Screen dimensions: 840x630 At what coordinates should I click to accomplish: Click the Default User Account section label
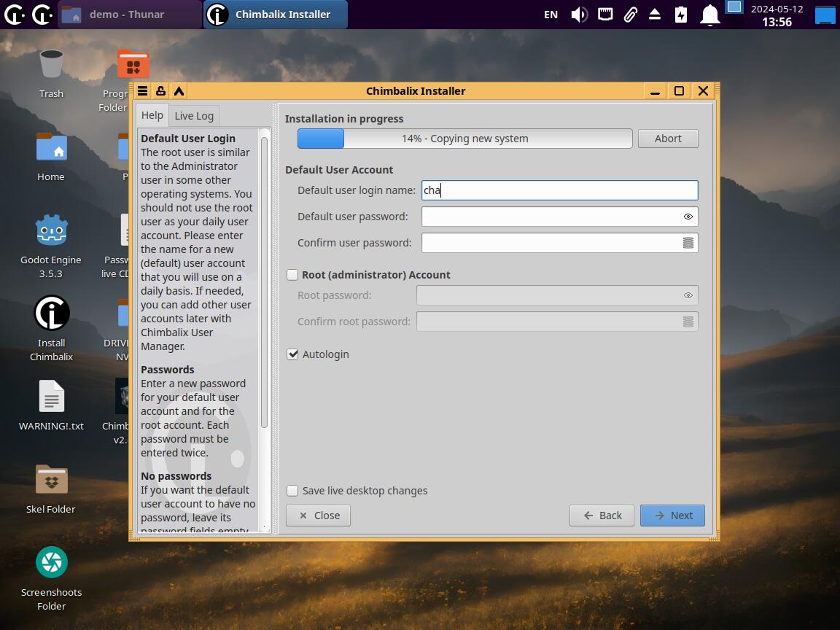[x=339, y=170]
